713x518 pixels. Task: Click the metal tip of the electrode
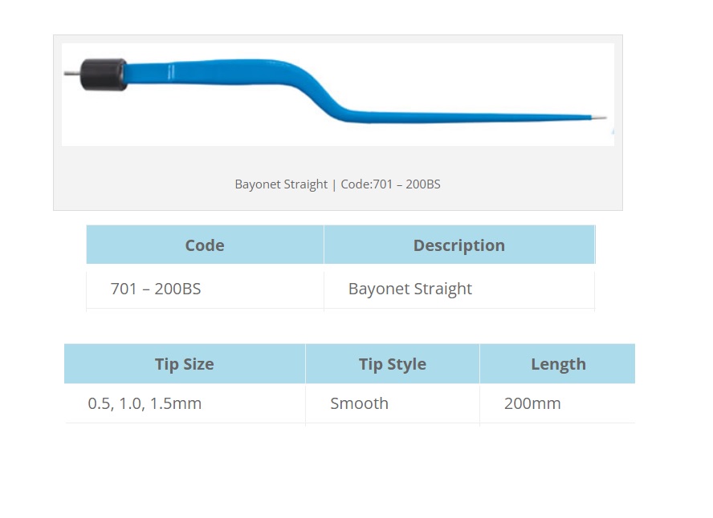pos(599,118)
